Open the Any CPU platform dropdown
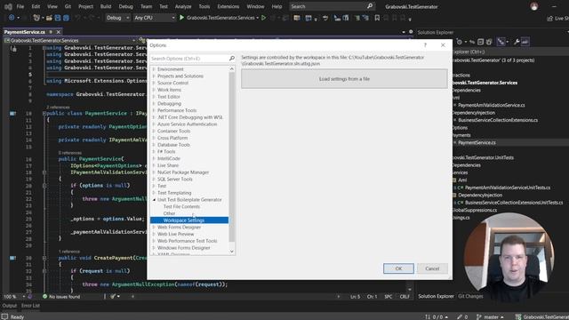Viewport: 569px width, 320px height. (x=154, y=18)
